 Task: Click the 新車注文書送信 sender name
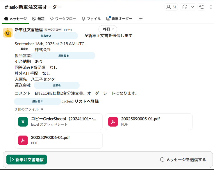[x=28, y=30]
